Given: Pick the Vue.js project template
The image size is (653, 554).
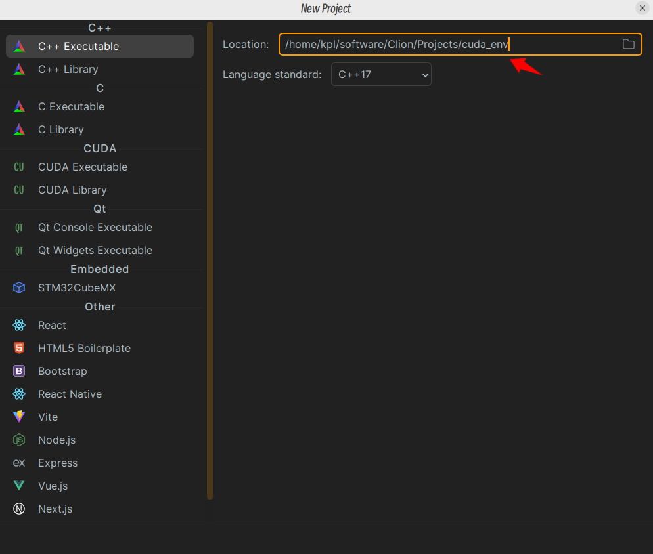Looking at the screenshot, I should coord(100,486).
